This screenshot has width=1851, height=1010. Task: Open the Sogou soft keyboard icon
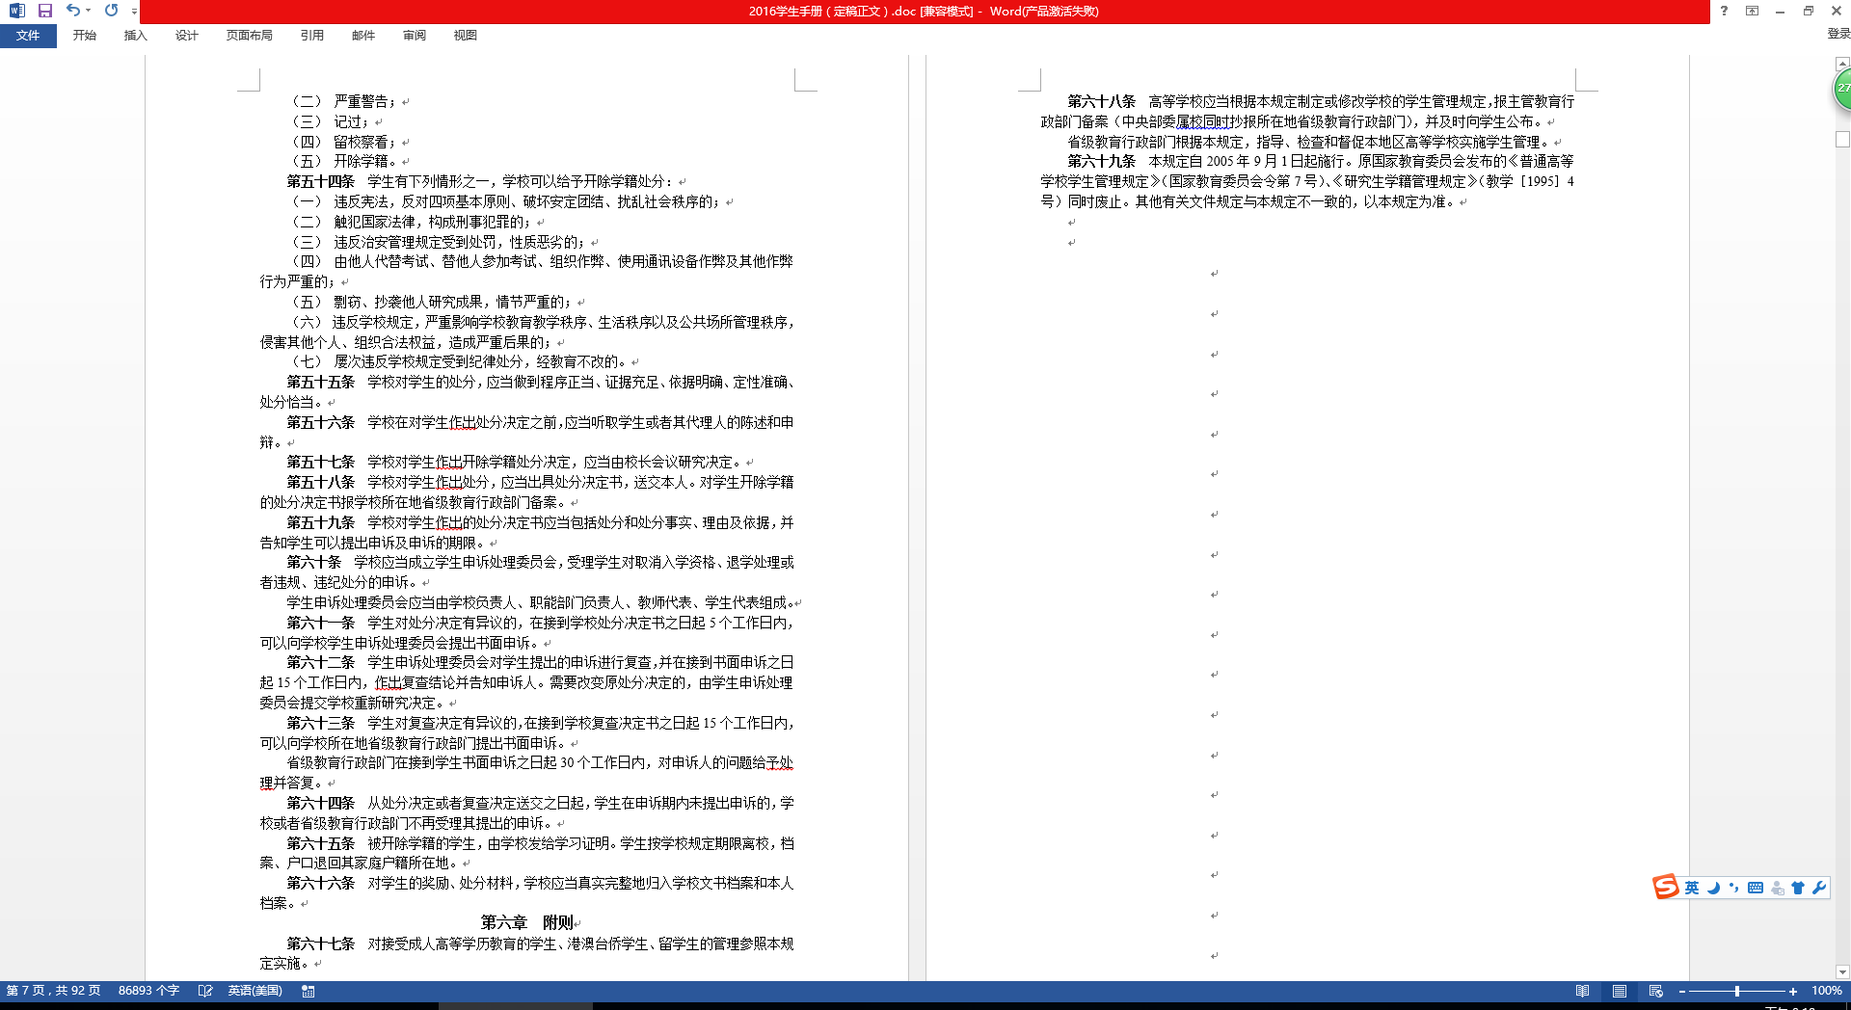tap(1756, 888)
